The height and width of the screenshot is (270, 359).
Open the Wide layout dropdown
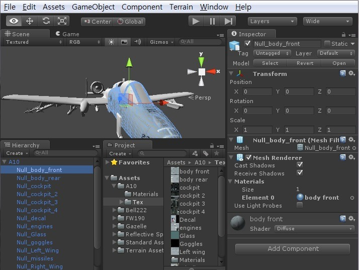(328, 21)
